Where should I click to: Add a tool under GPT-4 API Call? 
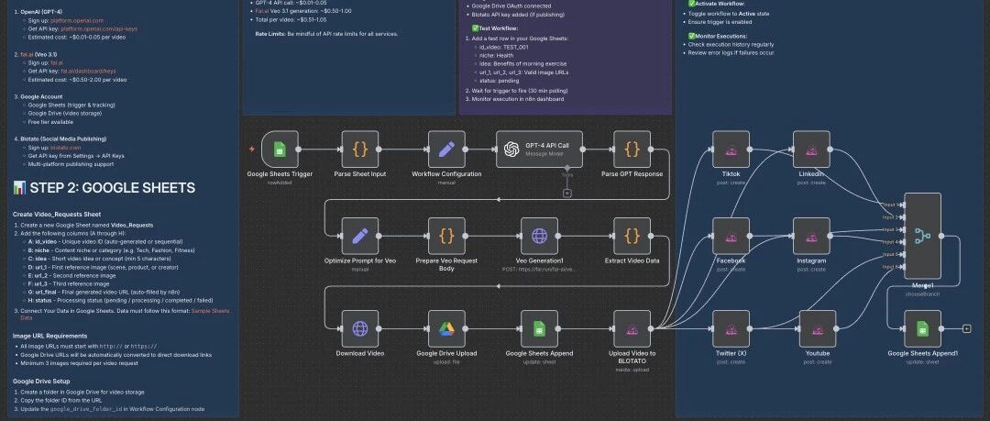[566, 193]
